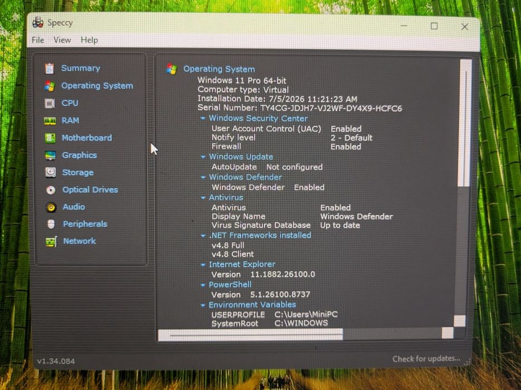Click the CPU chip icon
The height and width of the screenshot is (390, 521).
tap(50, 104)
